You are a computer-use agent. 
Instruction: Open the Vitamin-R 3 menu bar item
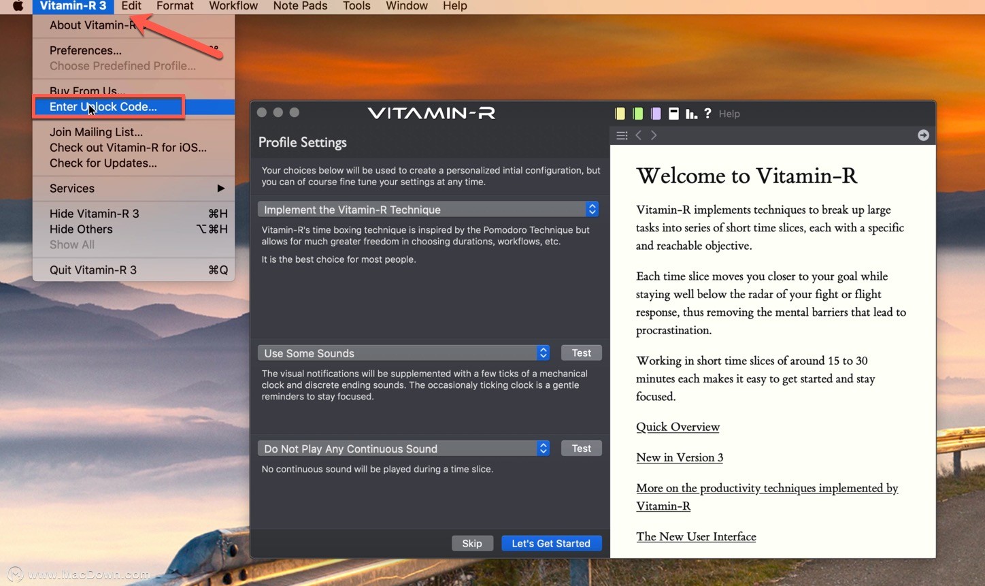73,6
